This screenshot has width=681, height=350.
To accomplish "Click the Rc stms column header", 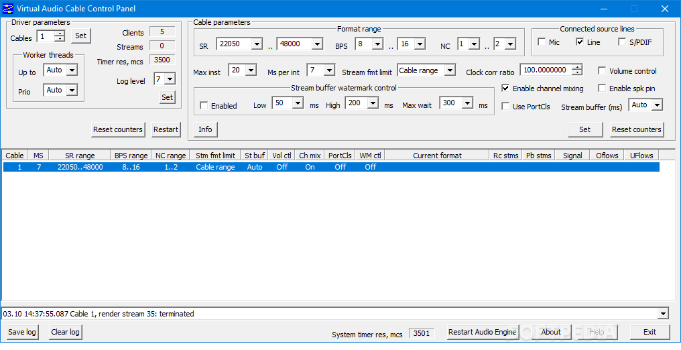I will point(505,156).
